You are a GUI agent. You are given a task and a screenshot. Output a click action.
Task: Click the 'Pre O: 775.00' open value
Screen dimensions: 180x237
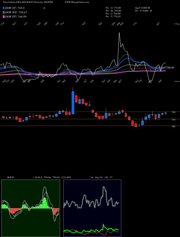113,8
